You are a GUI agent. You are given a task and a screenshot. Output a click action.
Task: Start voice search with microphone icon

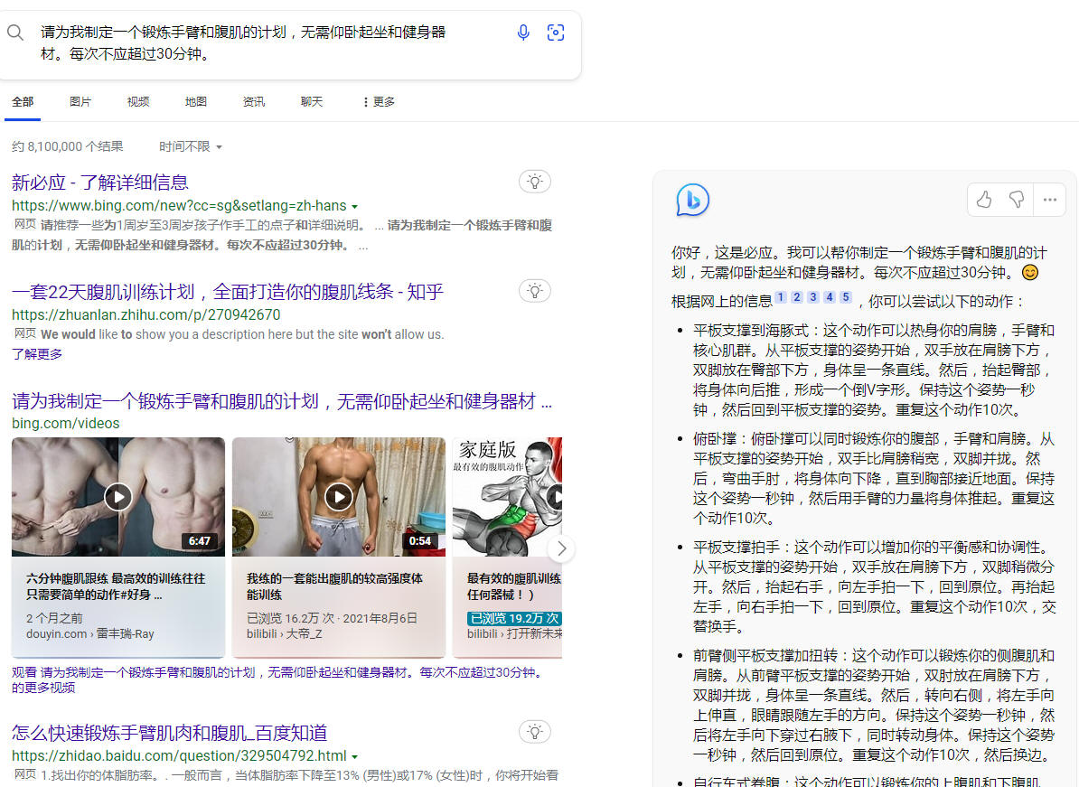click(523, 33)
